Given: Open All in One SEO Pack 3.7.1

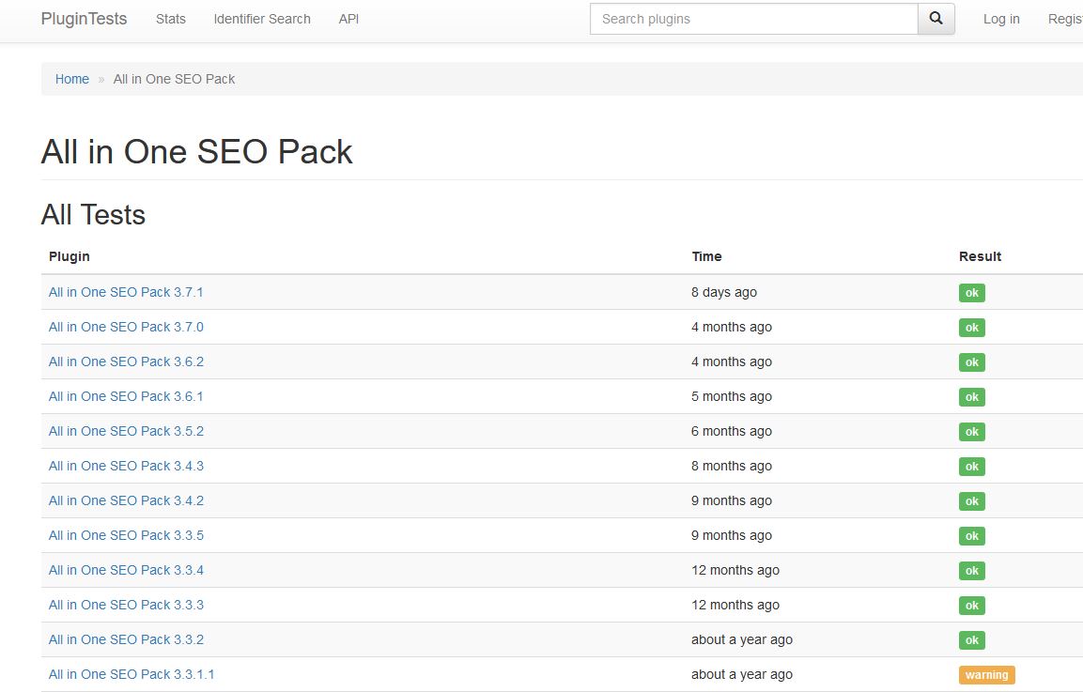Looking at the screenshot, I should pyautogui.click(x=126, y=292).
